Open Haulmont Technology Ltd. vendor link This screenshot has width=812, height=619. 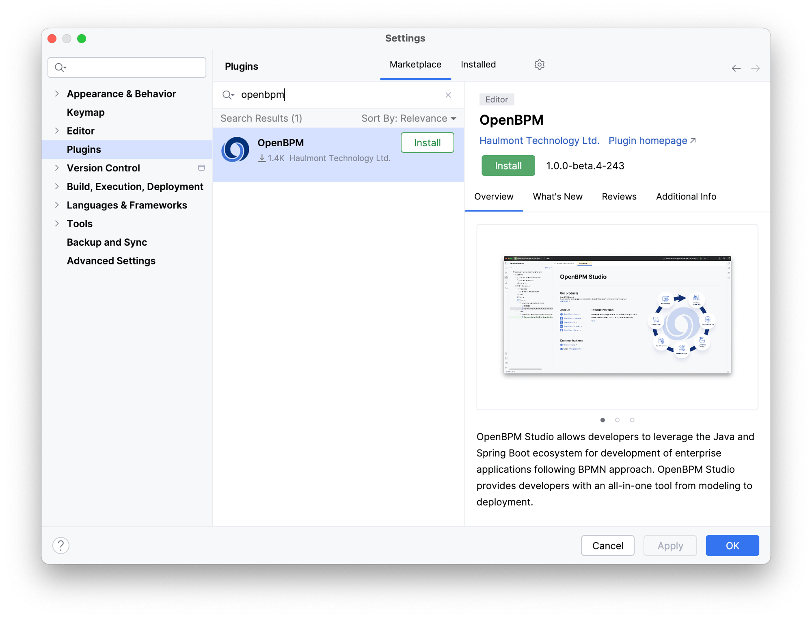[539, 141]
